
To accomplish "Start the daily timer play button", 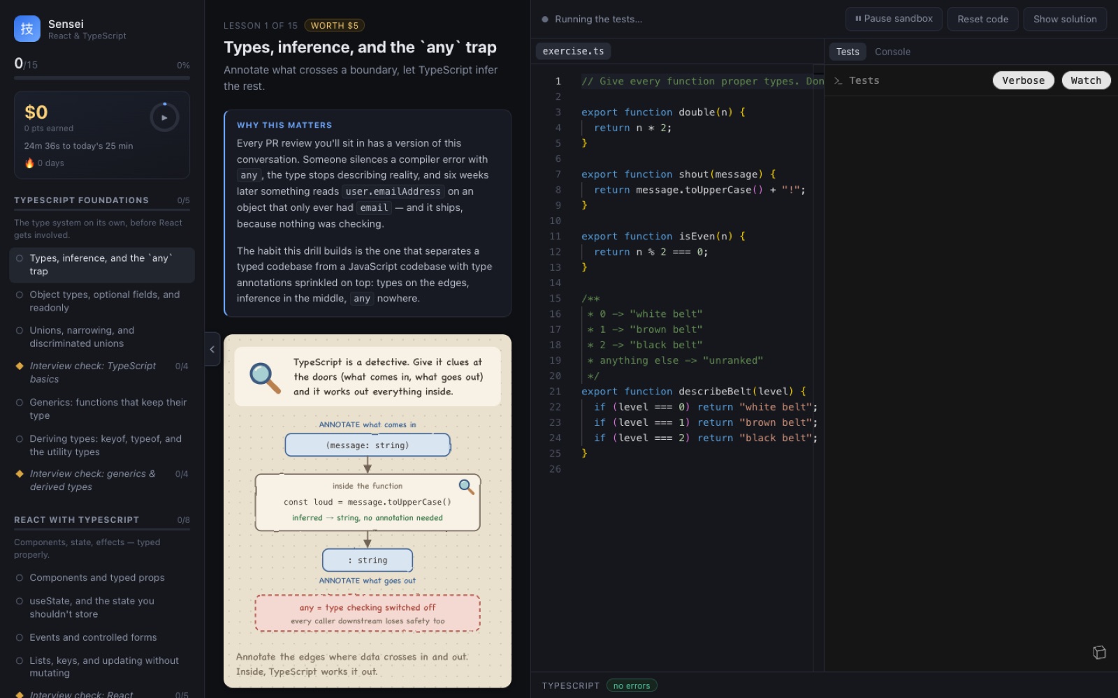I will click(x=164, y=117).
